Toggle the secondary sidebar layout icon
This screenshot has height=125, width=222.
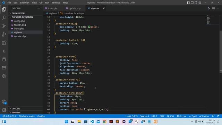click(196, 2)
